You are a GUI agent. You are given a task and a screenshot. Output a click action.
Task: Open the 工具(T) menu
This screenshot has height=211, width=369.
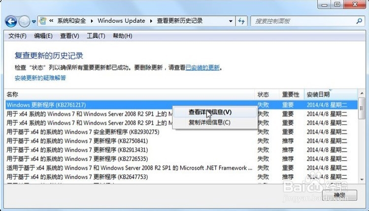pyautogui.click(x=96, y=36)
